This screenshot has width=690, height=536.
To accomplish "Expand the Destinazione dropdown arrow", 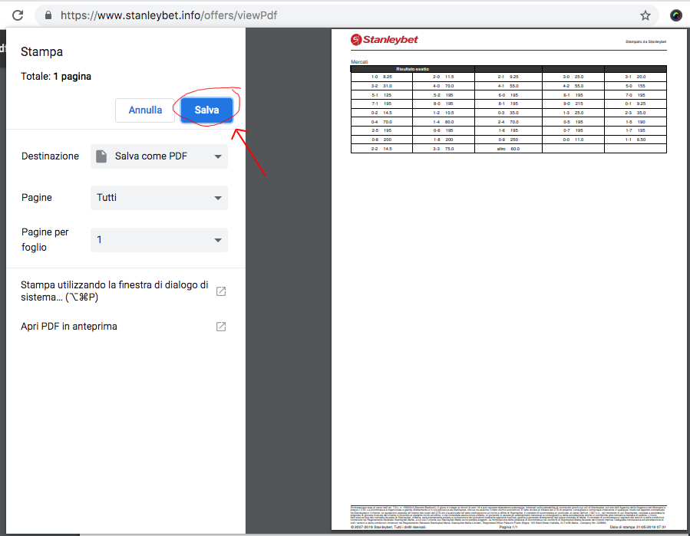I will click(x=218, y=156).
